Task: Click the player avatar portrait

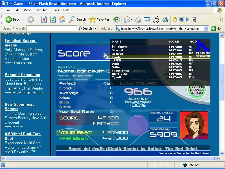Action: point(194,125)
